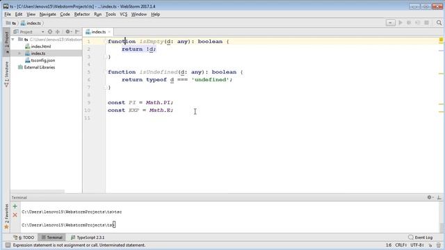The width and height of the screenshot is (445, 250).
Task: Open the Edit menu
Action: 19,14
